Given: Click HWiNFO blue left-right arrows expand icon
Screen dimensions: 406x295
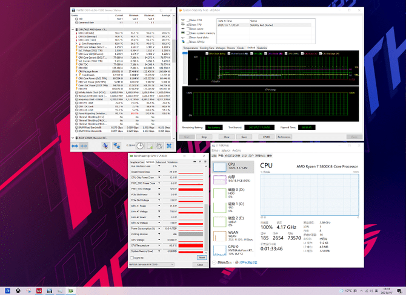Looking at the screenshot, I should pyautogui.click(x=75, y=146).
